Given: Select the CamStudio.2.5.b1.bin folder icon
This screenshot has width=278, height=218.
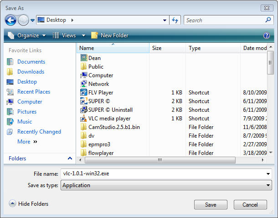Looking at the screenshot, I should point(83,127).
